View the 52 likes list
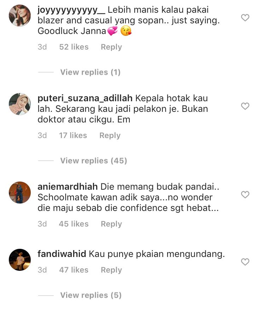265x309 pixels. tap(74, 47)
